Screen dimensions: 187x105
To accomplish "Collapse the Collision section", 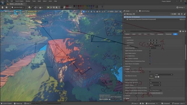I will tap(124, 69).
